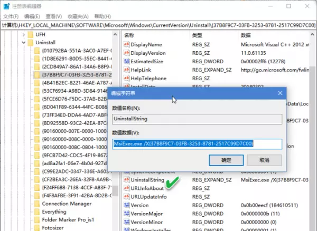Viewport: 317px width, 231px height.
Task: Select the Folder Marker Pro_is1 key
Action: (x=68, y=220)
